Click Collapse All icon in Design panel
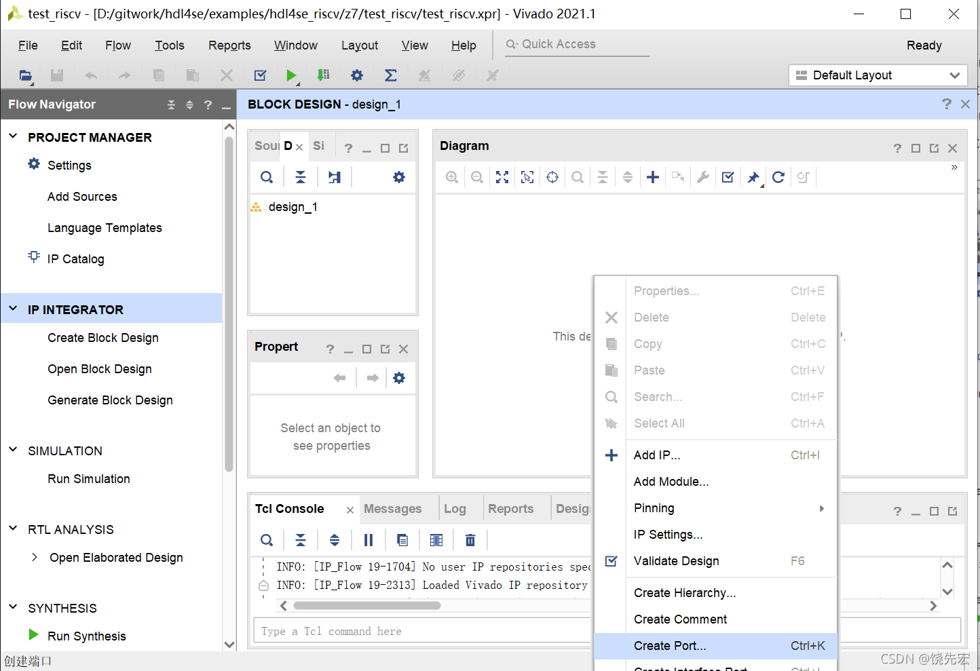980x671 pixels. [x=301, y=177]
